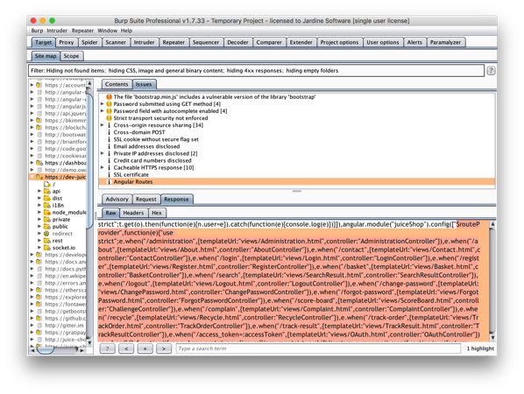The height and width of the screenshot is (394, 524).
Task: Click the next match > button
Action: (x=163, y=348)
